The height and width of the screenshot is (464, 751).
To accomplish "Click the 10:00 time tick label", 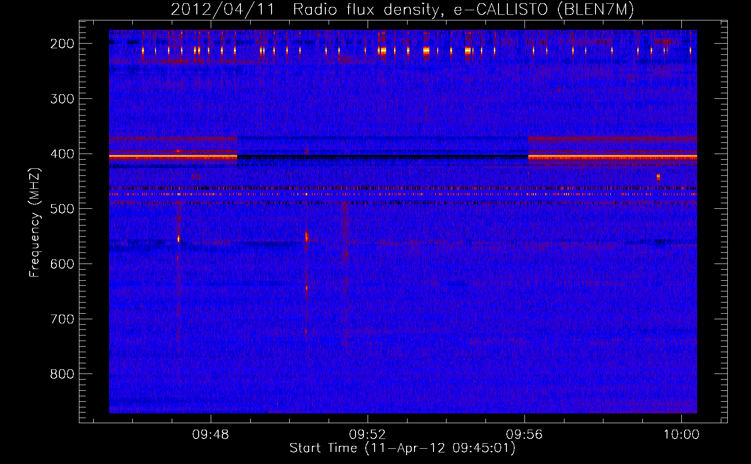I will click(x=681, y=435).
